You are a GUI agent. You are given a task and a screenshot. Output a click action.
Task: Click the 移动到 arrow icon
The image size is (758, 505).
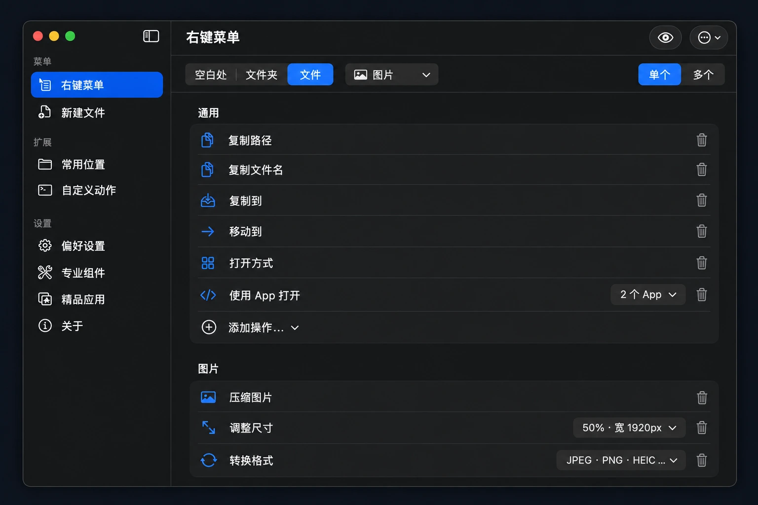[208, 231]
